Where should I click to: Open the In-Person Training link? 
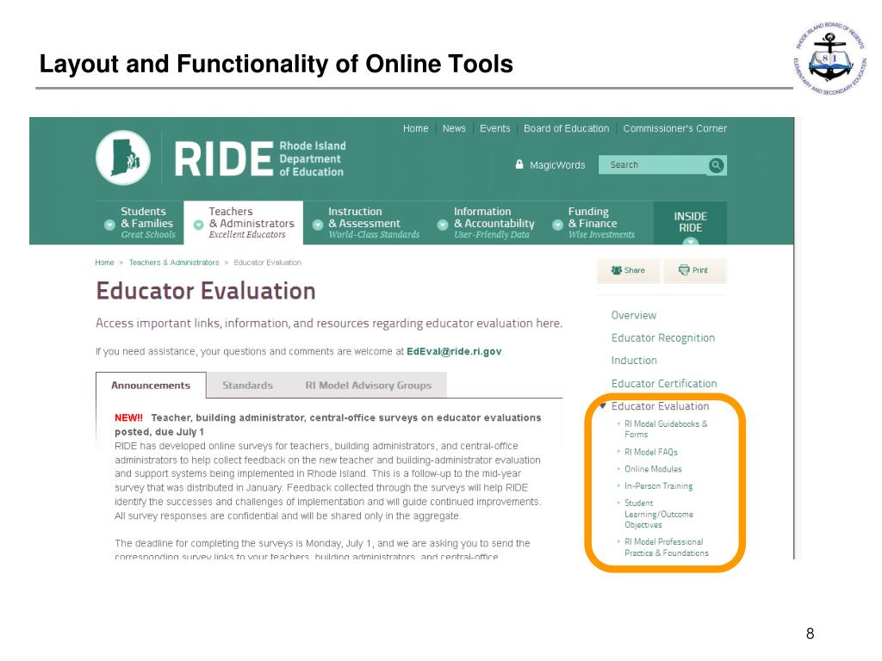658,486
